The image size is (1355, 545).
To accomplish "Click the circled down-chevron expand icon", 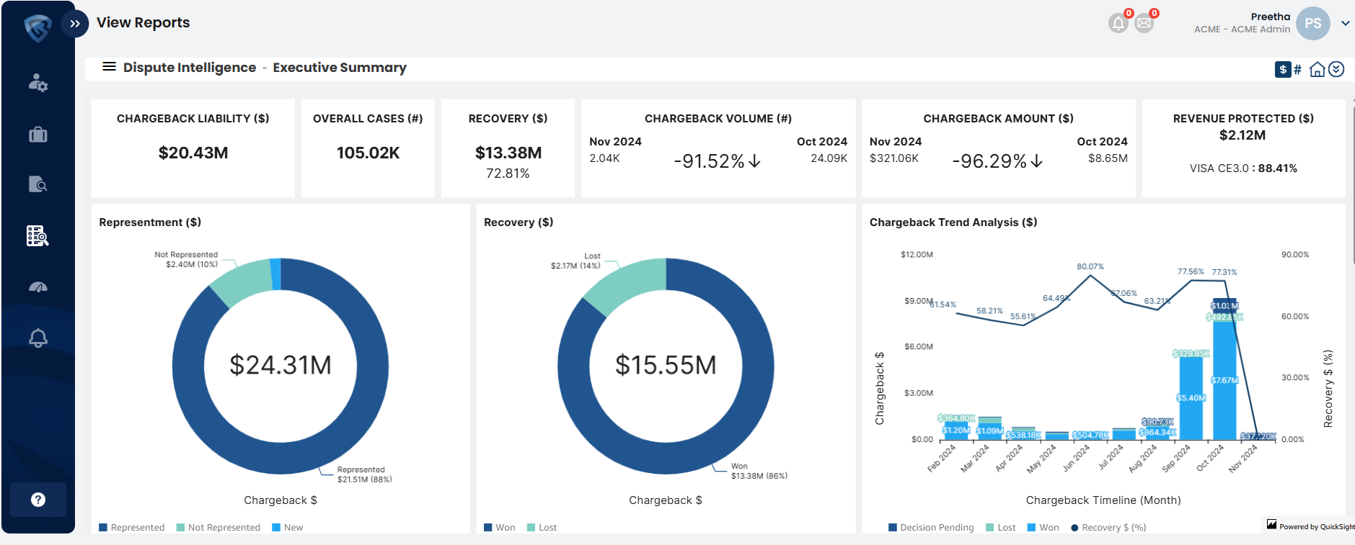I will click(x=1336, y=69).
